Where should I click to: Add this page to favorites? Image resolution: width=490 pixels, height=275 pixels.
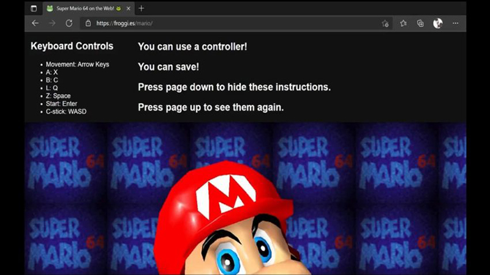[x=385, y=23]
